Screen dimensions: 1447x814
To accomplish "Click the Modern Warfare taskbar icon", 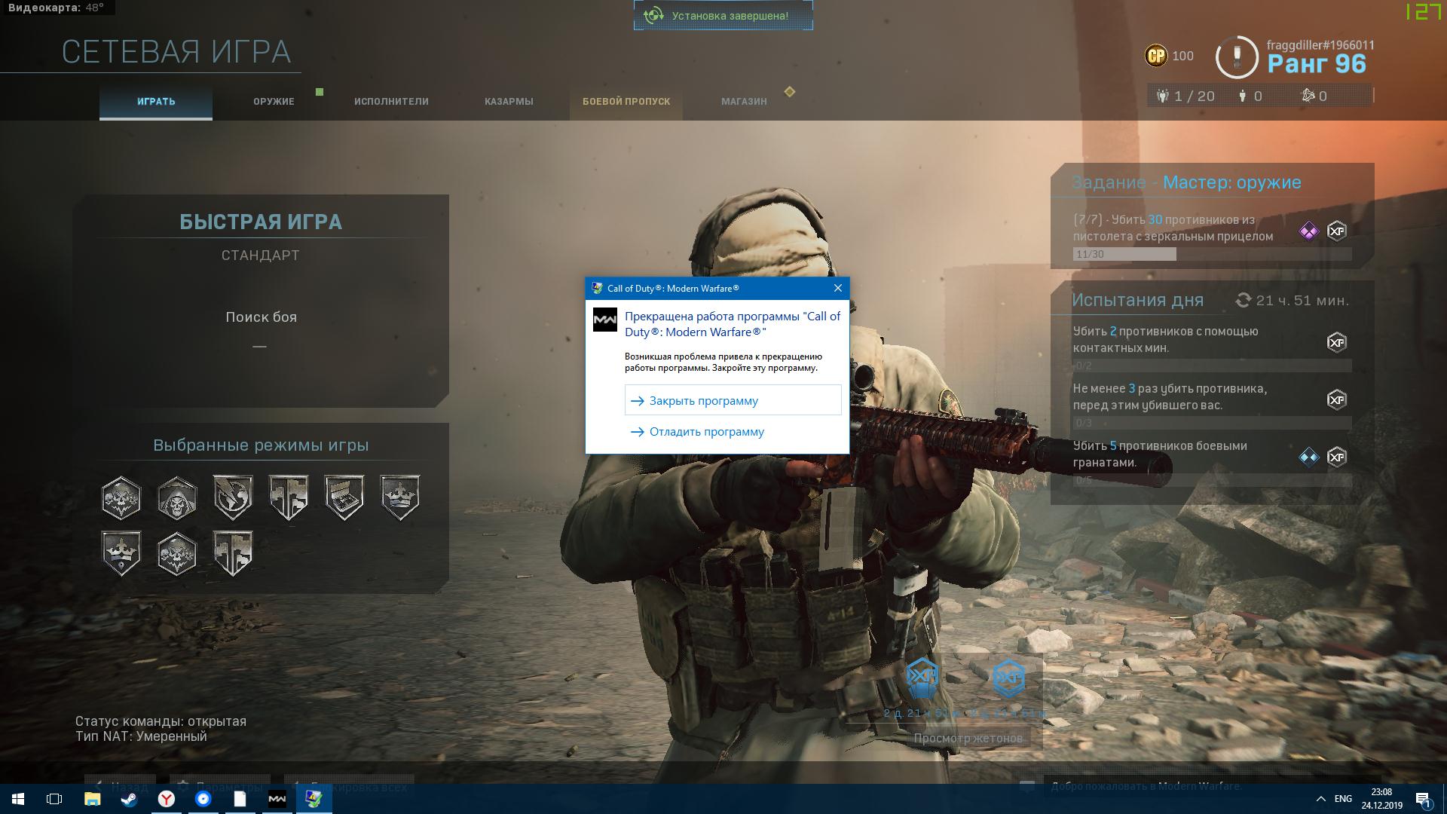I will coord(277,799).
